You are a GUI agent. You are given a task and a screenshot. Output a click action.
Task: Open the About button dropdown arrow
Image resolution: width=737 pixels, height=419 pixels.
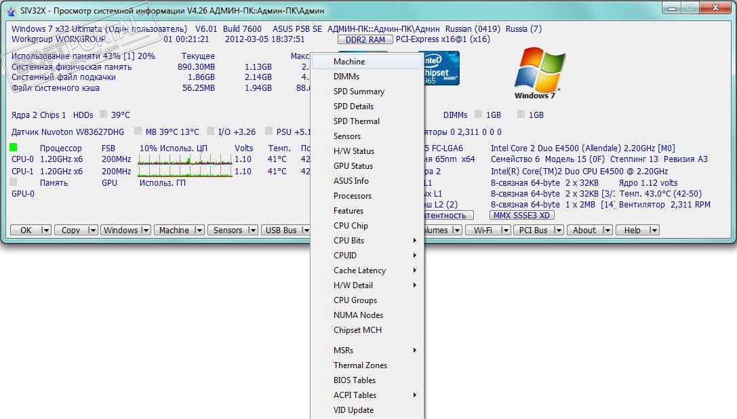click(x=607, y=230)
